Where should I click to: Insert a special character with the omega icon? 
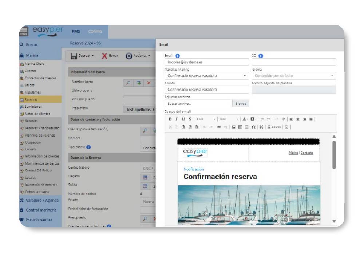pyautogui.click(x=253, y=127)
